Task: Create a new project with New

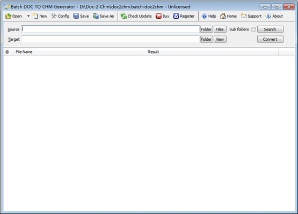Action: click(x=40, y=16)
